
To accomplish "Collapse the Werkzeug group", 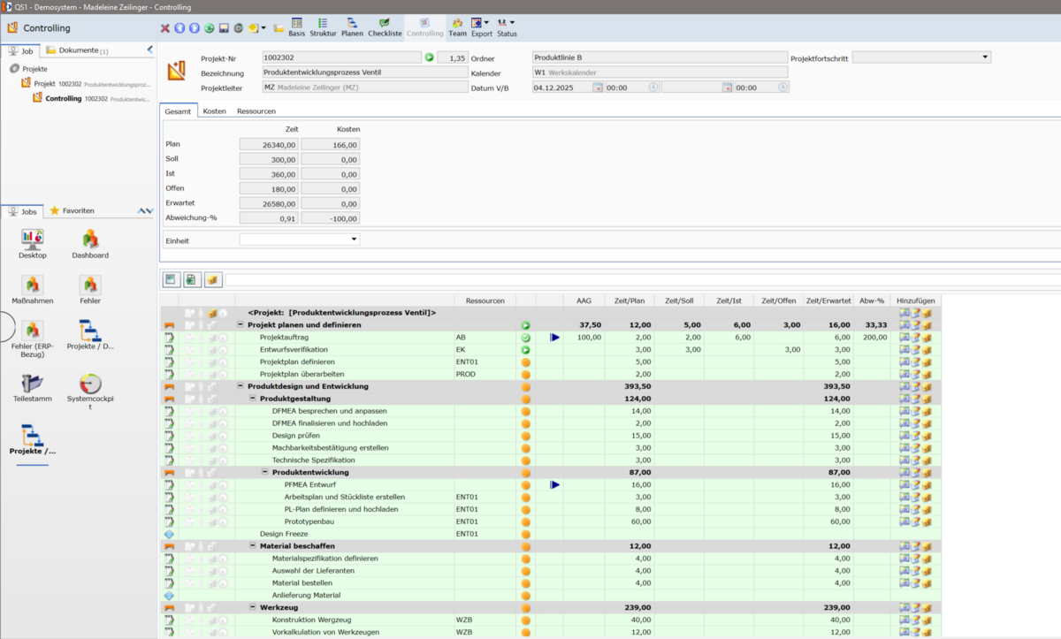I will [x=253, y=607].
